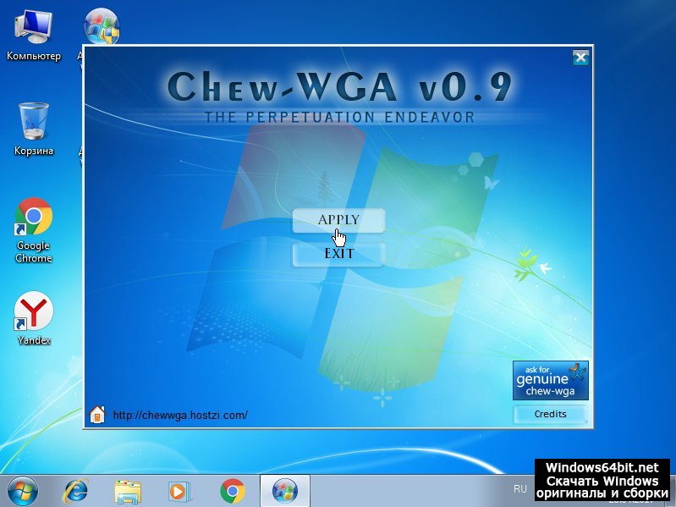Open the Компьютер desktop icon
676x507 pixels.
point(34,34)
